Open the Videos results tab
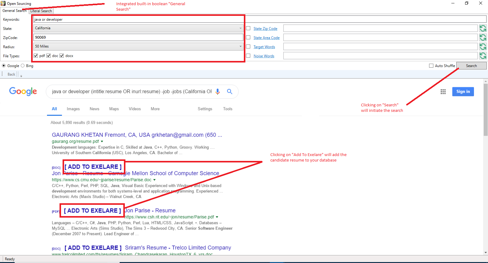The height and width of the screenshot is (263, 488). (x=135, y=109)
